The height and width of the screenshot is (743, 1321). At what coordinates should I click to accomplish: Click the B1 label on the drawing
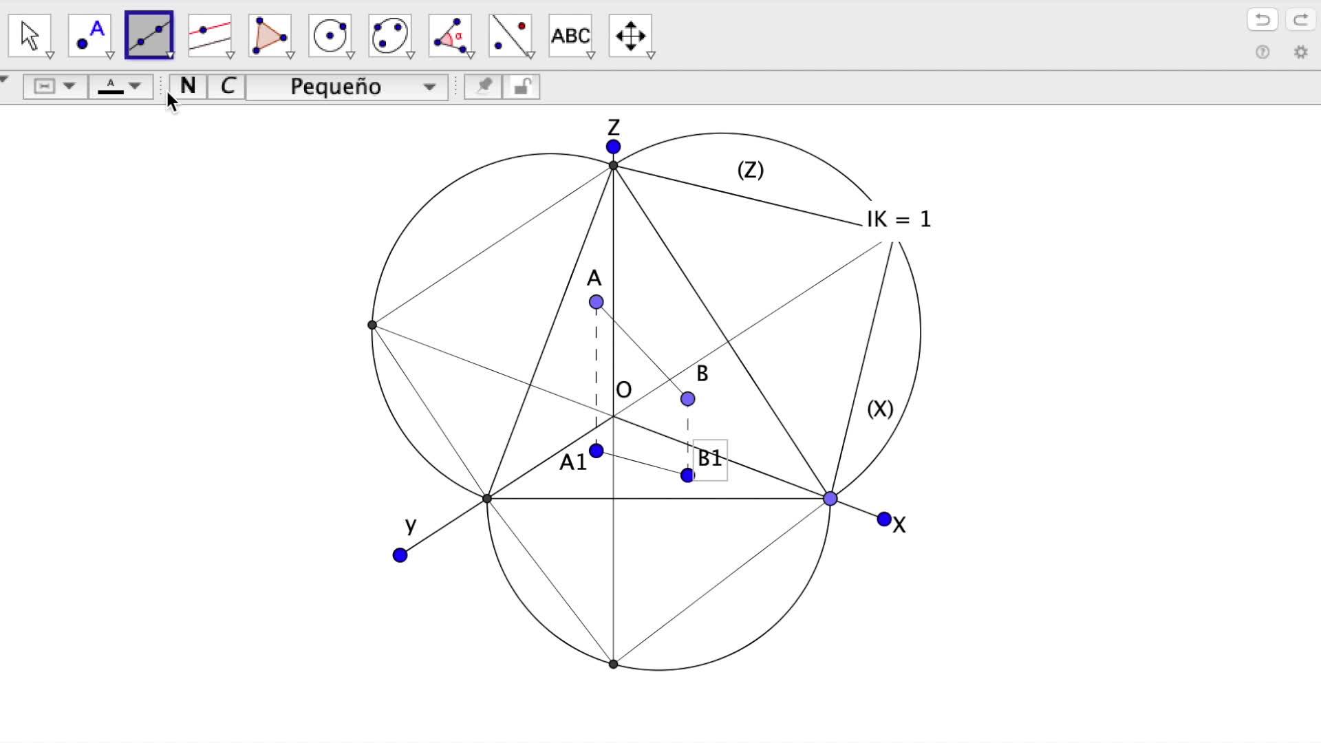tap(710, 458)
